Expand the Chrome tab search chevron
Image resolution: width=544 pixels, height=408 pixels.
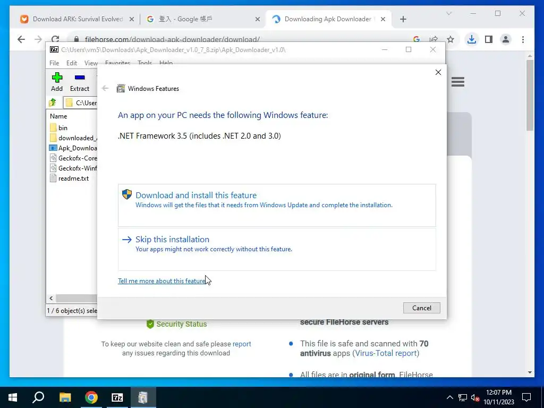tap(449, 13)
